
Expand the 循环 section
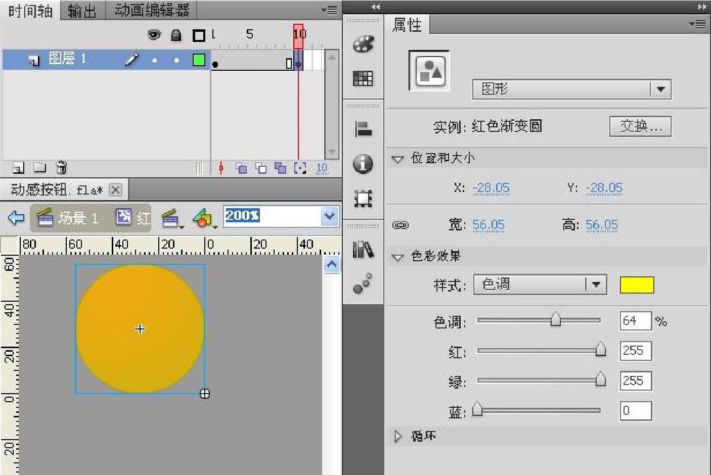click(398, 436)
